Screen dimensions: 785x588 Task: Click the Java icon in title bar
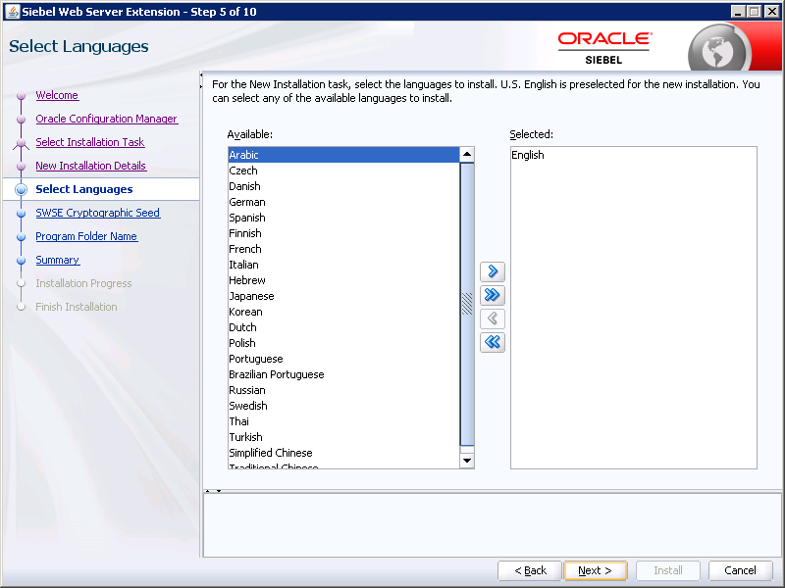[10, 10]
